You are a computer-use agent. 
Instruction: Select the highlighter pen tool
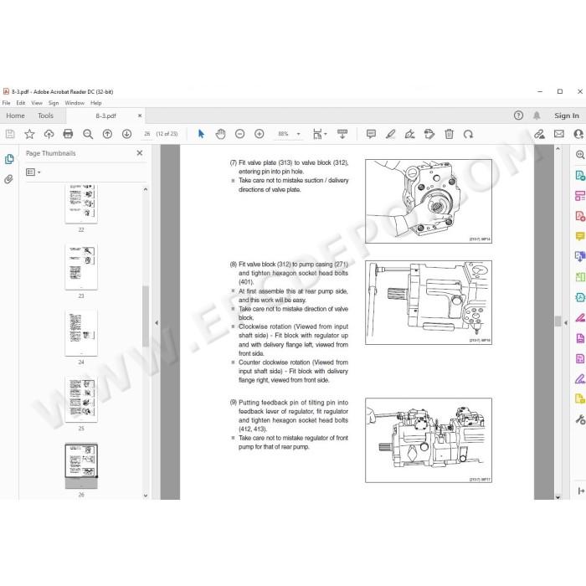coord(391,134)
